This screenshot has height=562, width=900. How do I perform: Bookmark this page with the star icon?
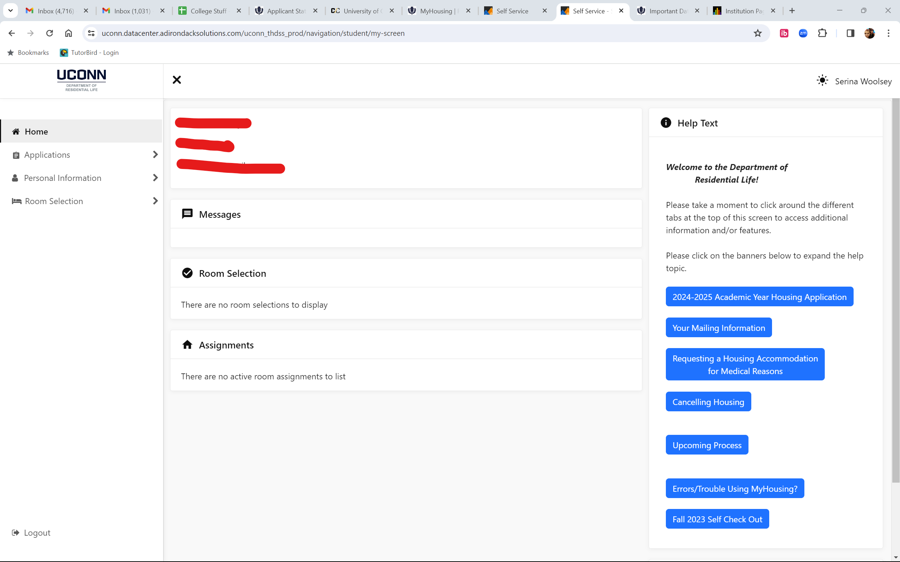pos(758,33)
